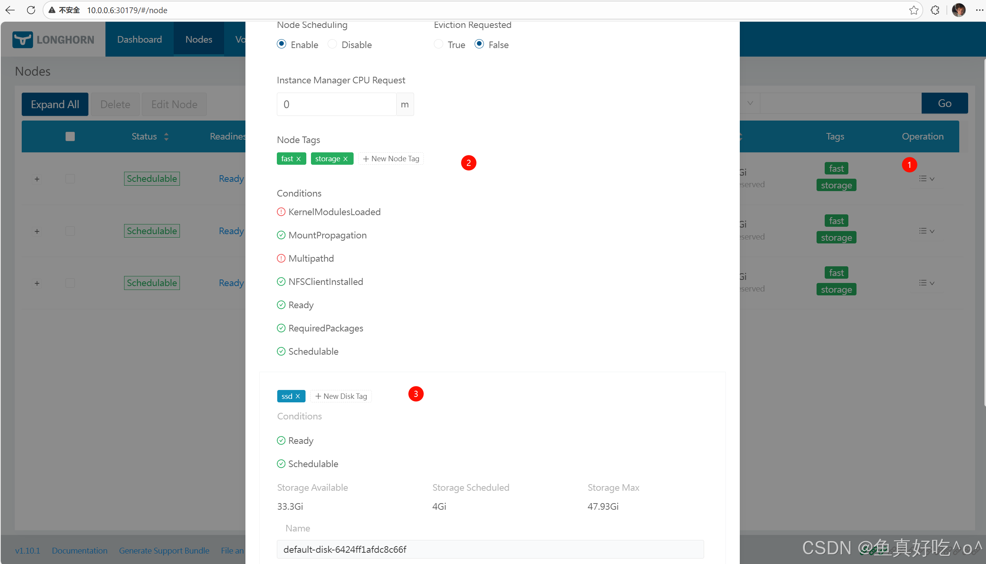Screen dimensions: 986x564
Task: Set Eviction Requested to True
Action: (439, 44)
